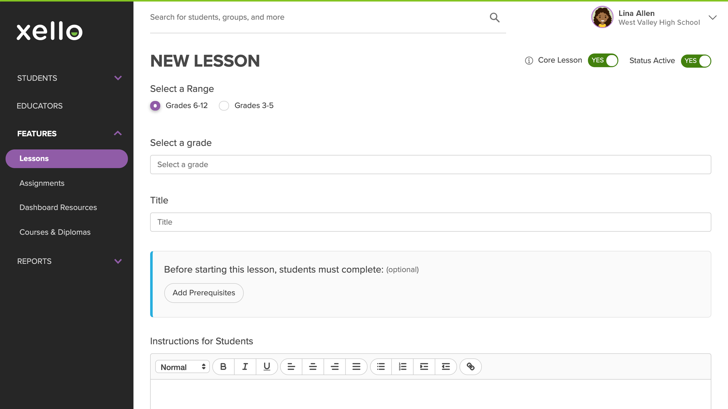Expand the Reports sidebar section
The height and width of the screenshot is (409, 728).
pyautogui.click(x=69, y=261)
